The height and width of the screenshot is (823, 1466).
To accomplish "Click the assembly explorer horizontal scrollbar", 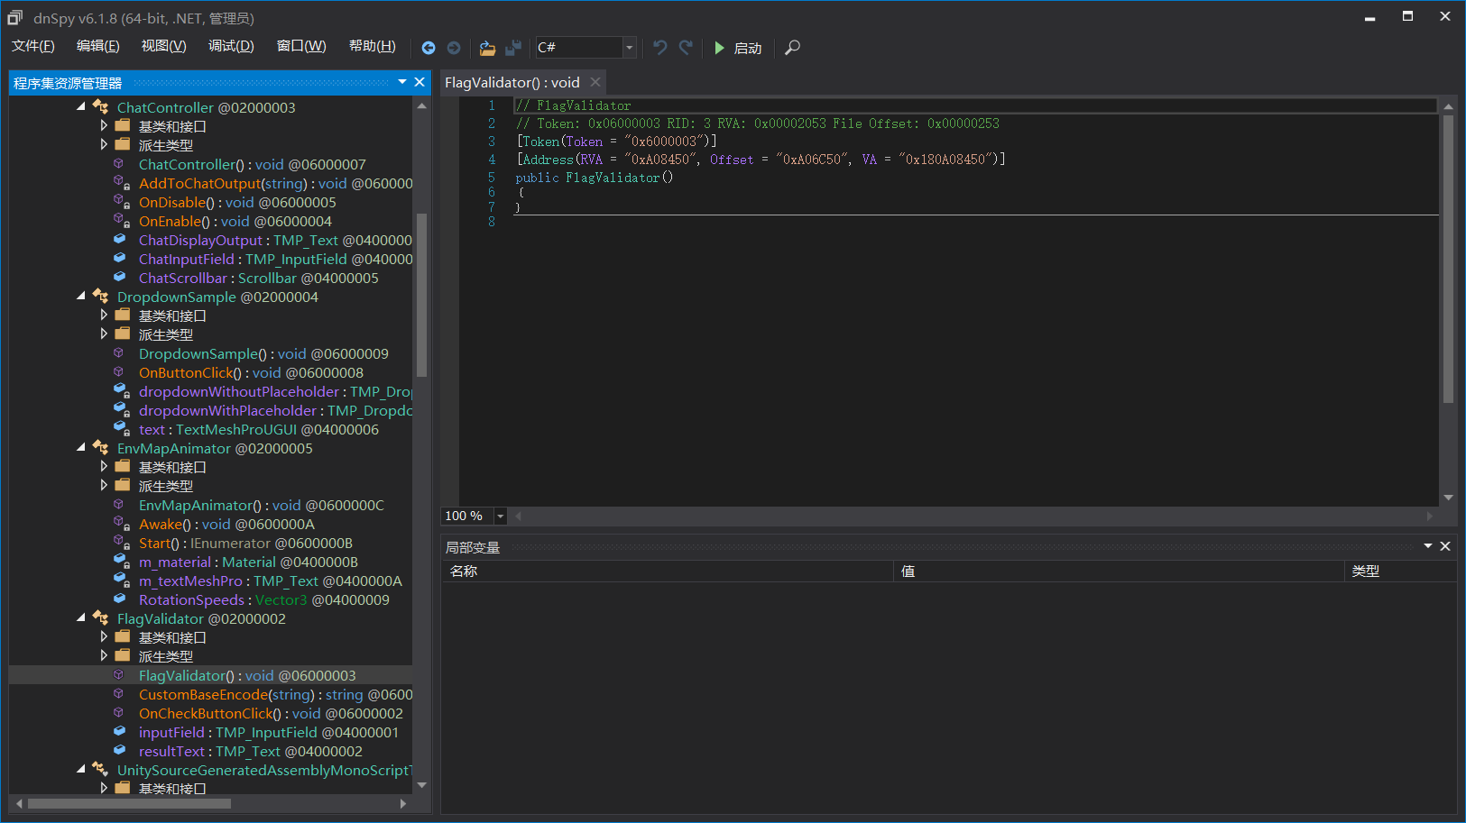I will tap(129, 803).
